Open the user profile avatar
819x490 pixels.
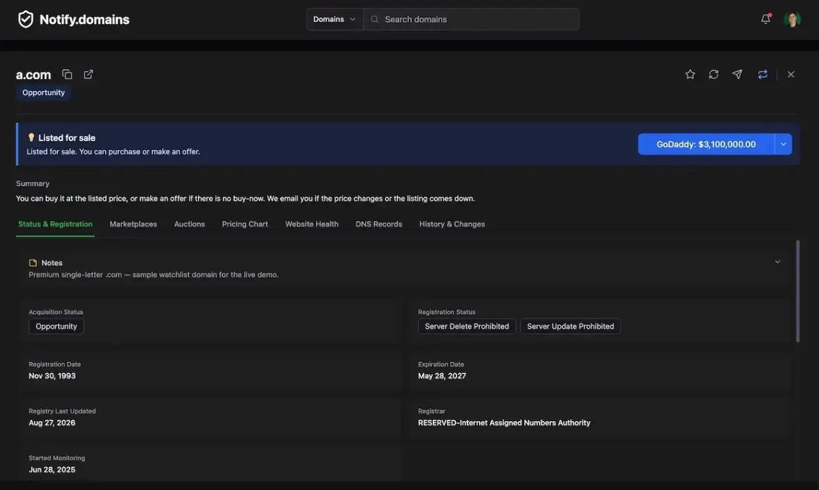(x=792, y=19)
